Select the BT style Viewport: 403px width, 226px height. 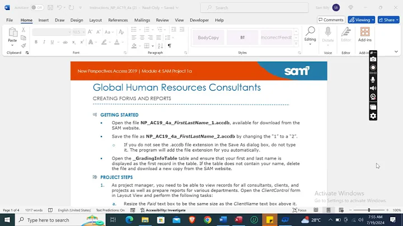pyautogui.click(x=242, y=37)
